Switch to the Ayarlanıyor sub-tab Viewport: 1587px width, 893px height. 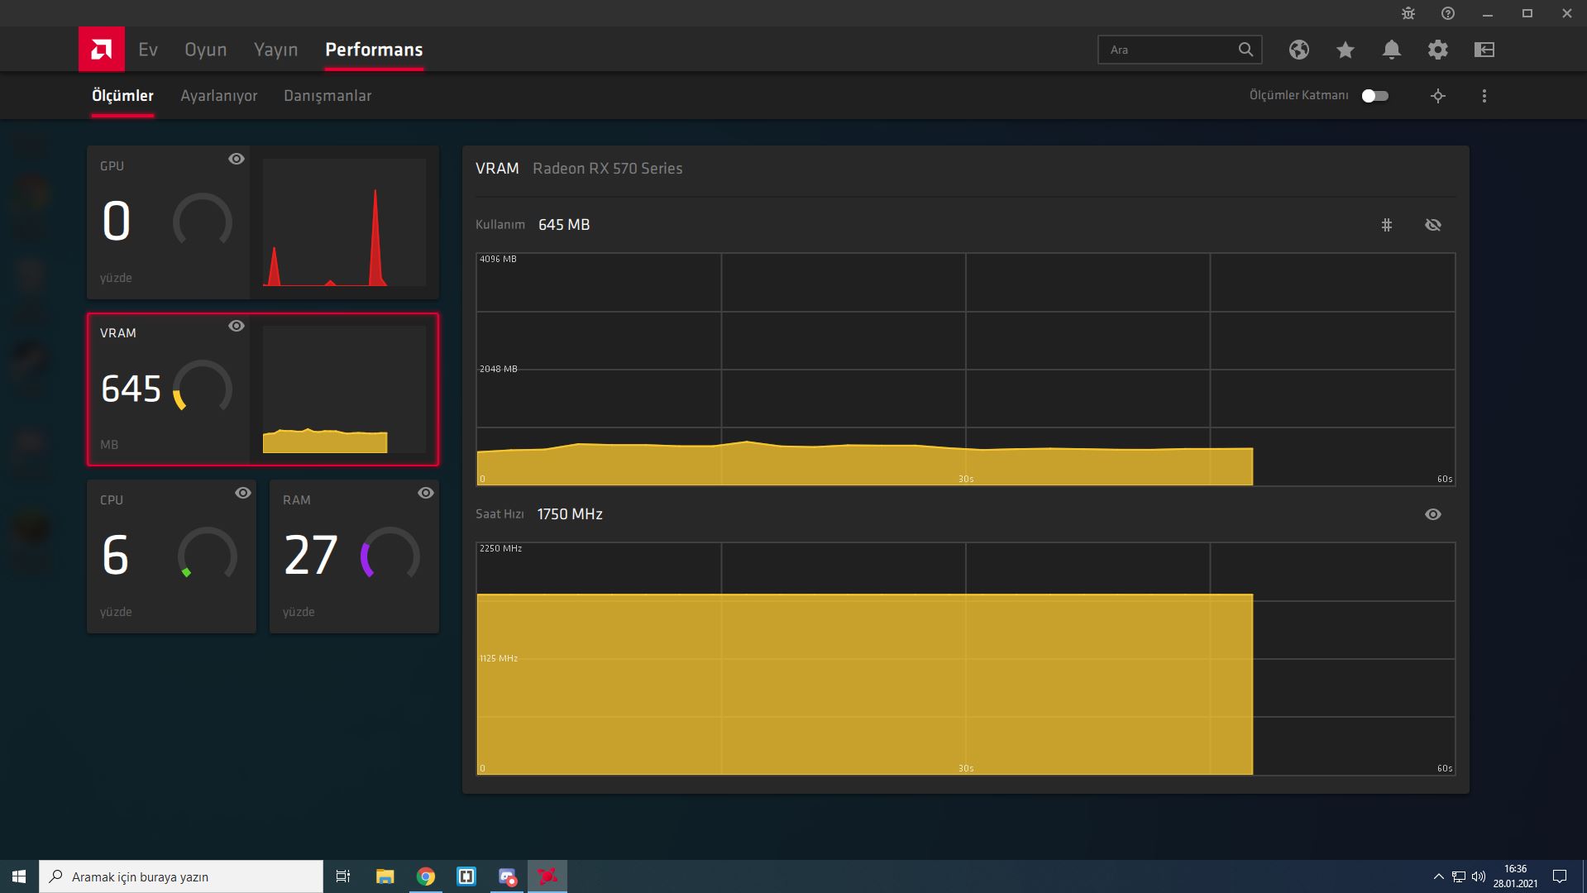point(219,96)
